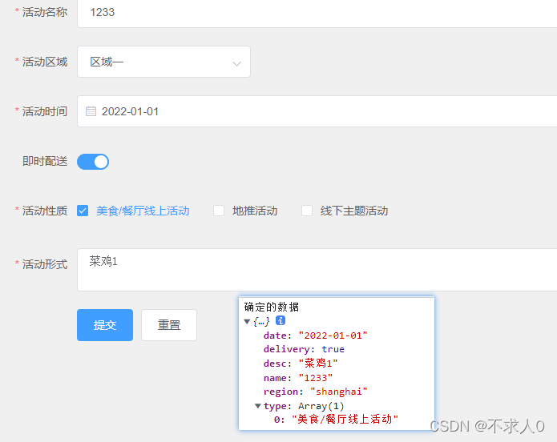Select the desc: "菜鸡1" console line
This screenshot has width=557, height=442.
[x=301, y=364]
